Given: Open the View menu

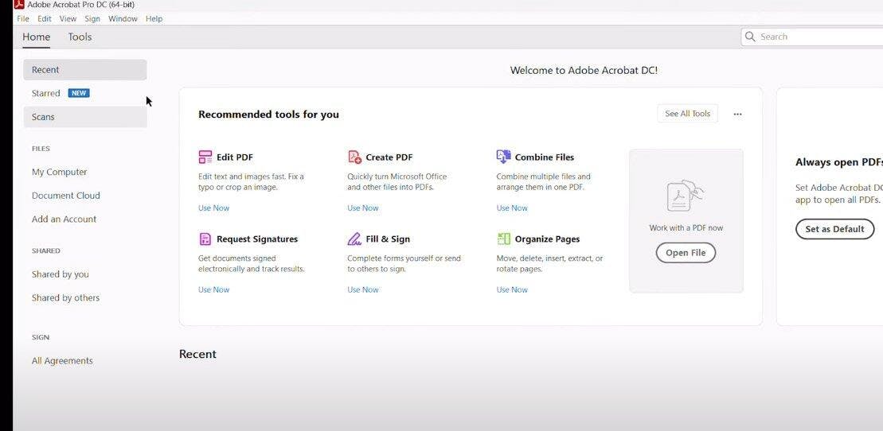Looking at the screenshot, I should (x=68, y=18).
